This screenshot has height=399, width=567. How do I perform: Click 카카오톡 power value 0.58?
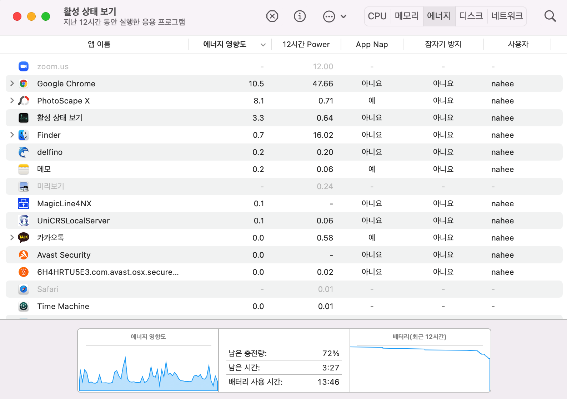tap(325, 238)
